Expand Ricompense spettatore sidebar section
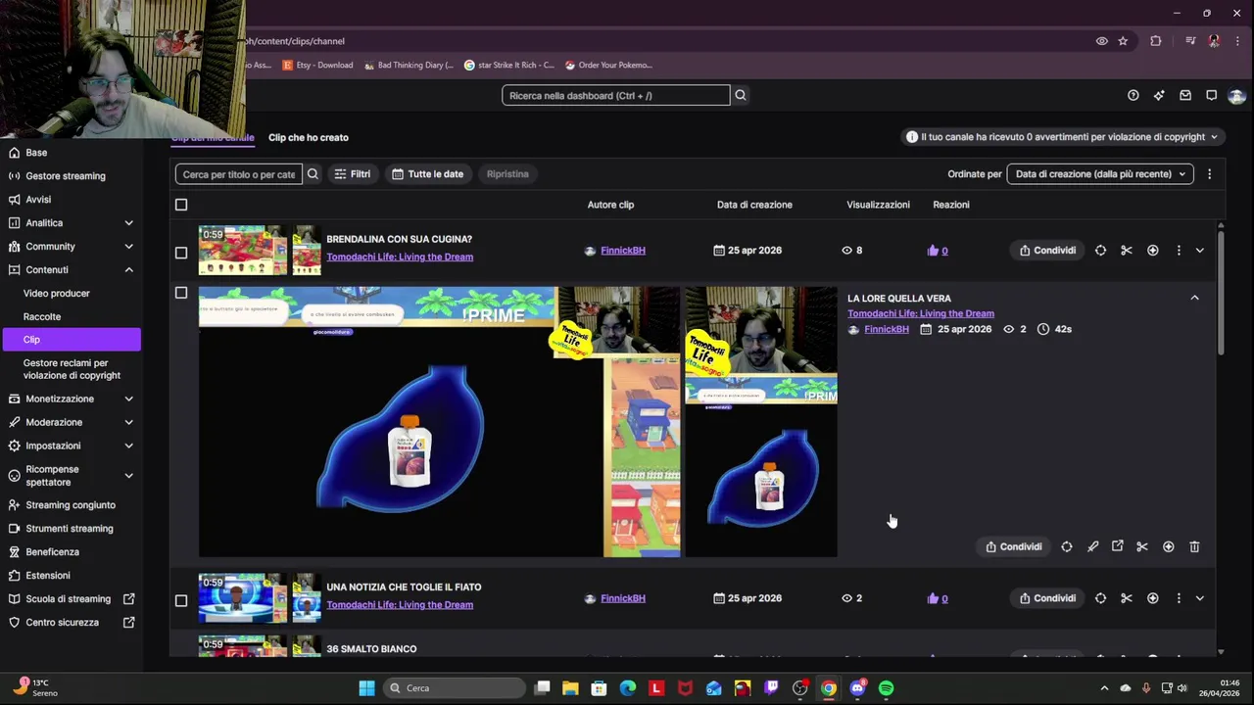Viewport: 1254px width, 705px height. tap(128, 476)
